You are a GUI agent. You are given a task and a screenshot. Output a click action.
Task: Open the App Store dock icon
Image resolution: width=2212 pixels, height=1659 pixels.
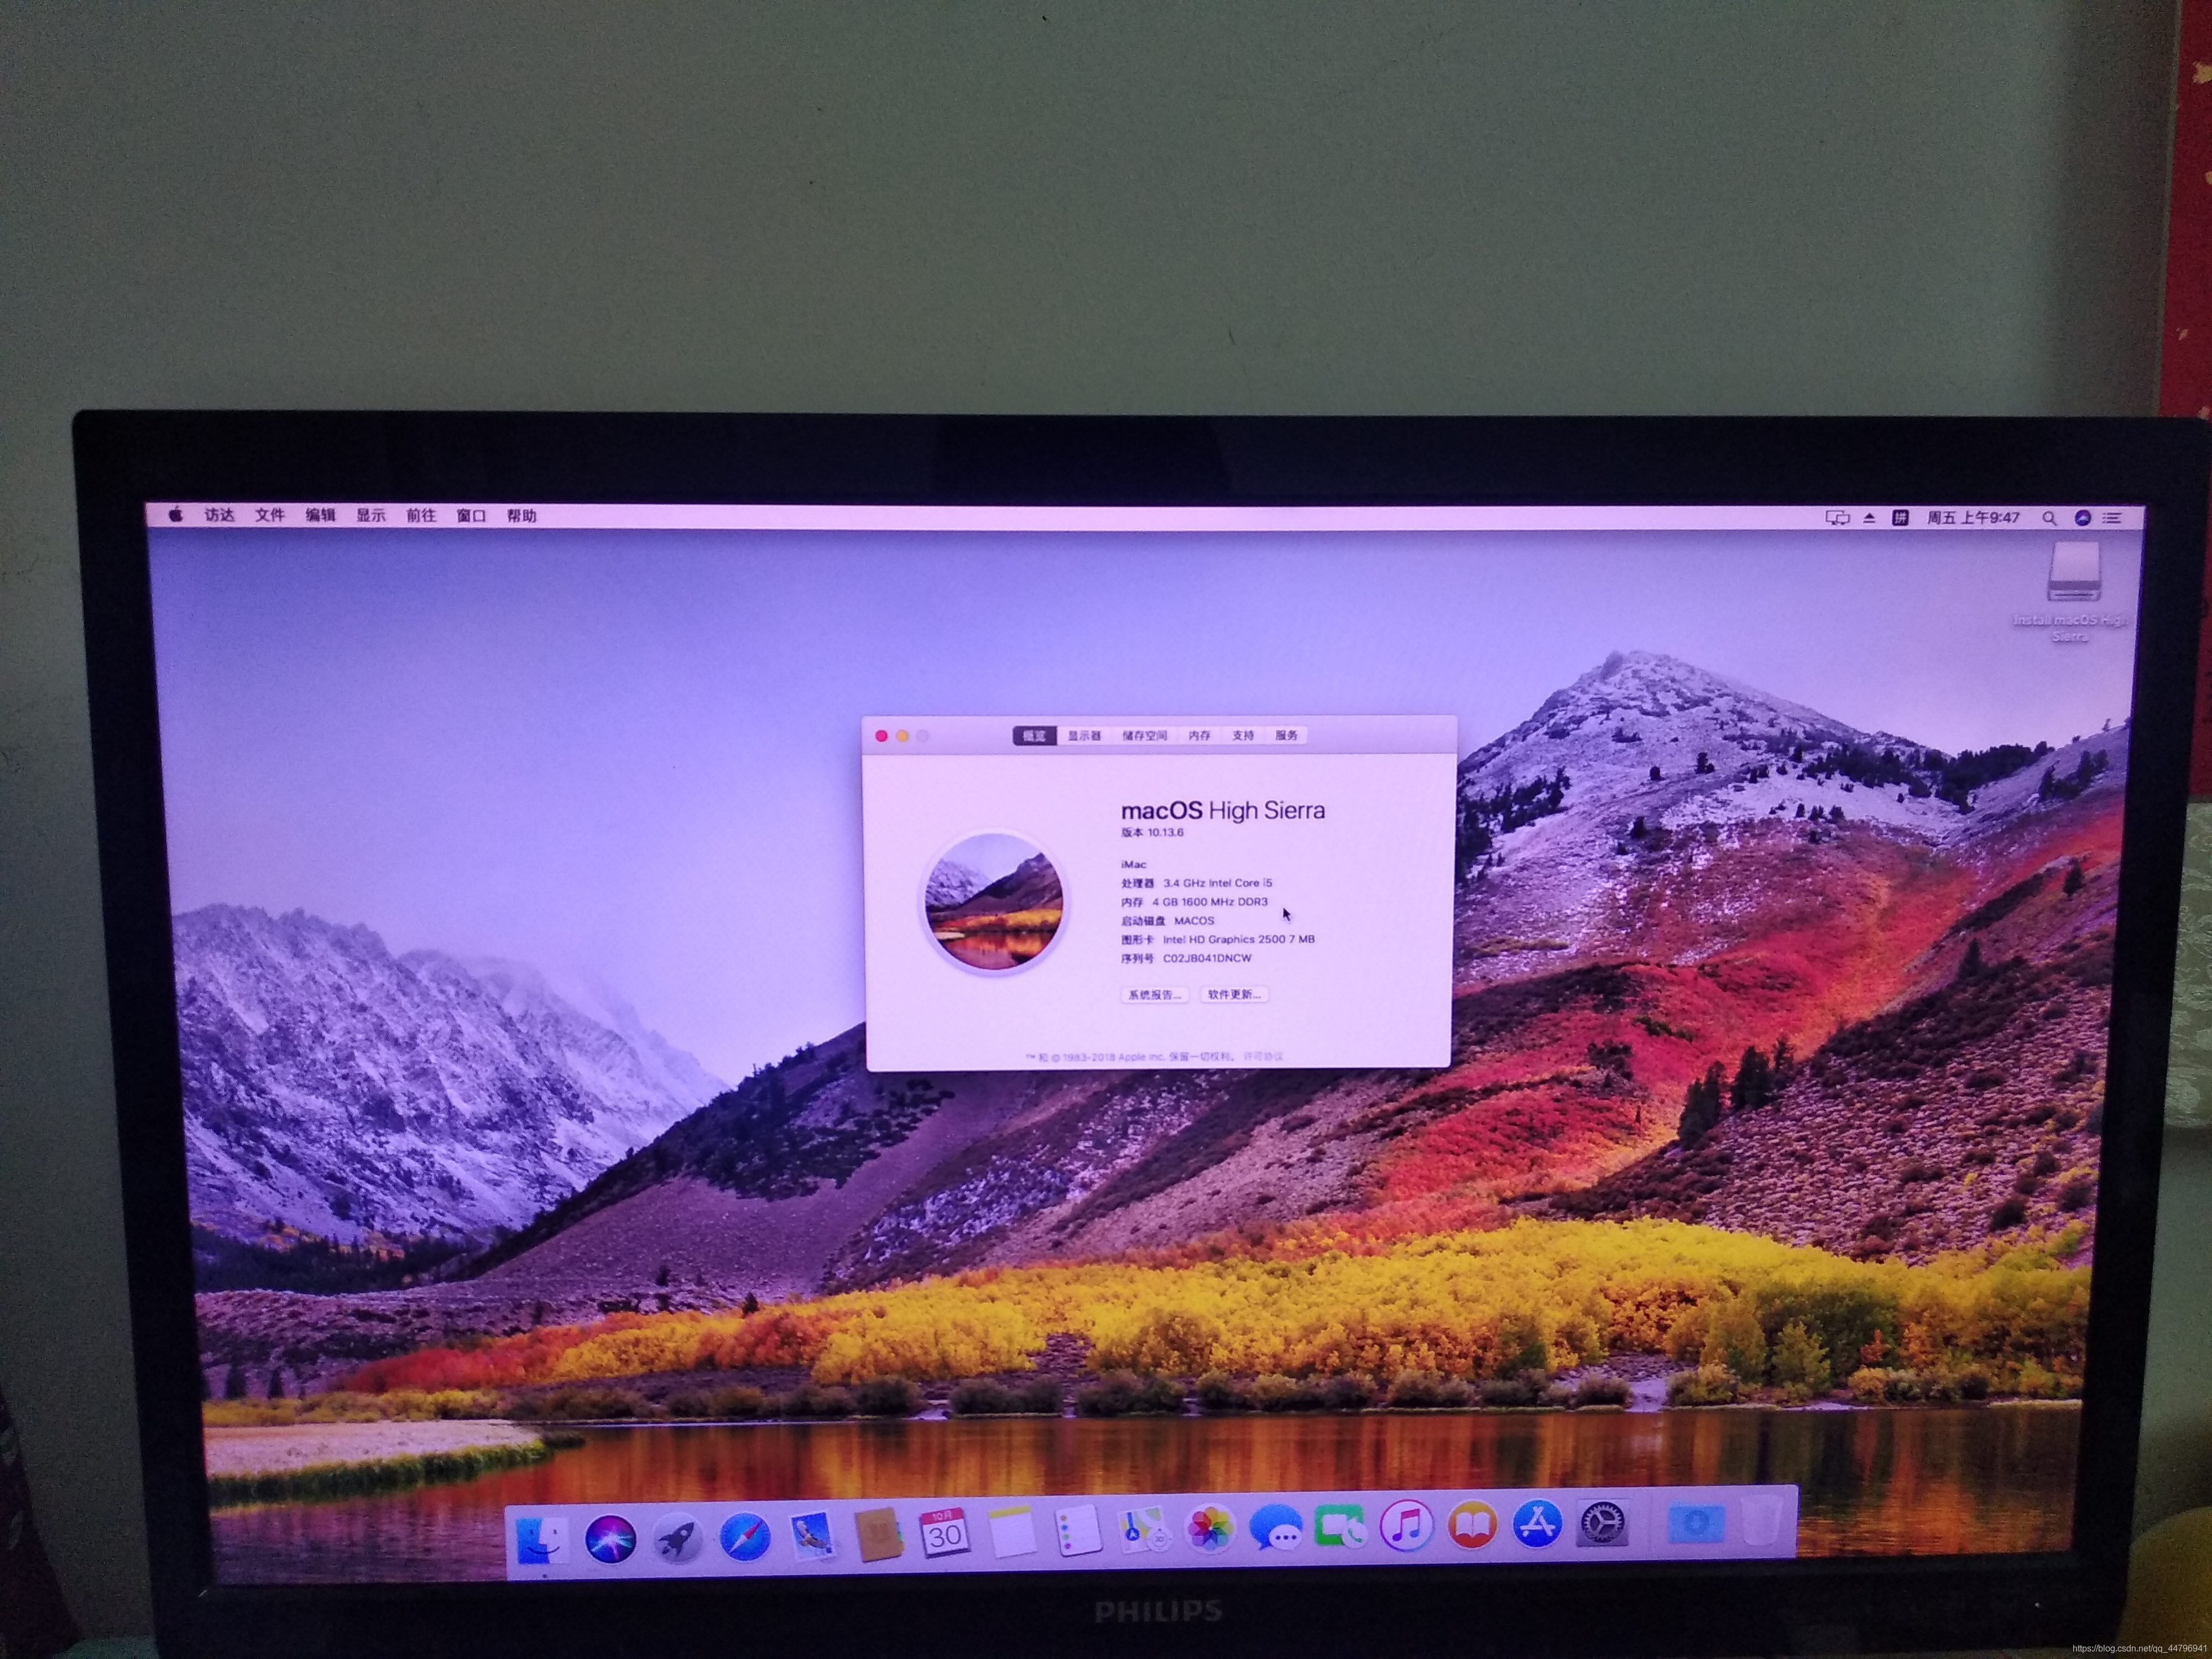tap(1537, 1524)
